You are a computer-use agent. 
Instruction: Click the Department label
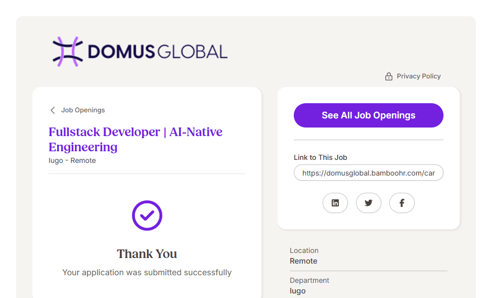(309, 280)
